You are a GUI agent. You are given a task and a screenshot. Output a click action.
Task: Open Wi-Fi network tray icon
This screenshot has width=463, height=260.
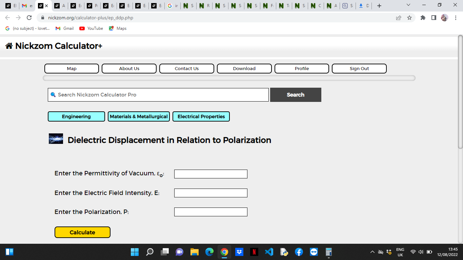pyautogui.click(x=413, y=252)
